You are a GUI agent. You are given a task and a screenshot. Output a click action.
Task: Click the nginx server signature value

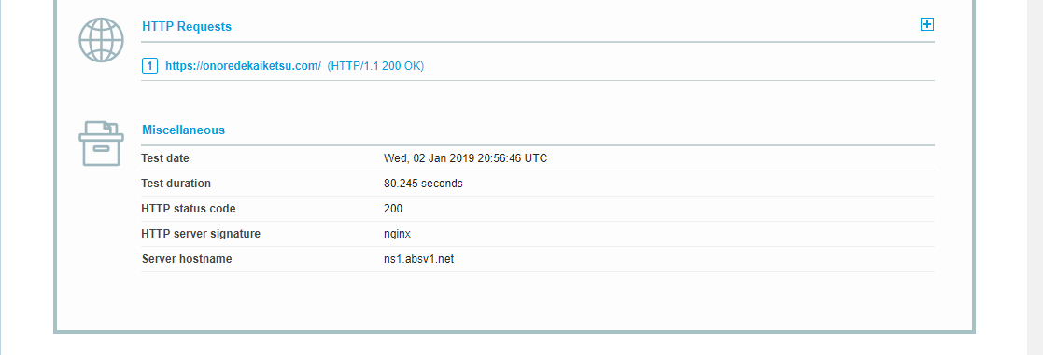pos(397,234)
